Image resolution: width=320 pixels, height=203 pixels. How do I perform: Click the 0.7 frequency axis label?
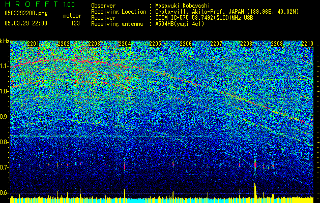coord(5,167)
